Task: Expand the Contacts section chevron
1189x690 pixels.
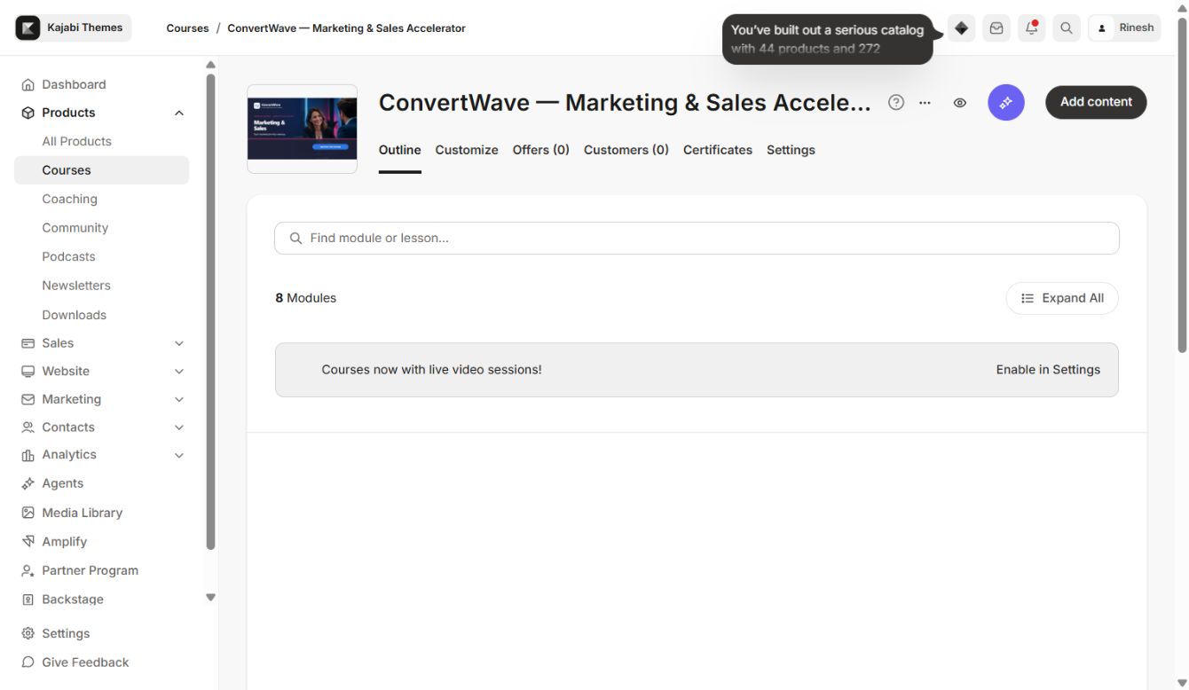Action: tap(179, 427)
